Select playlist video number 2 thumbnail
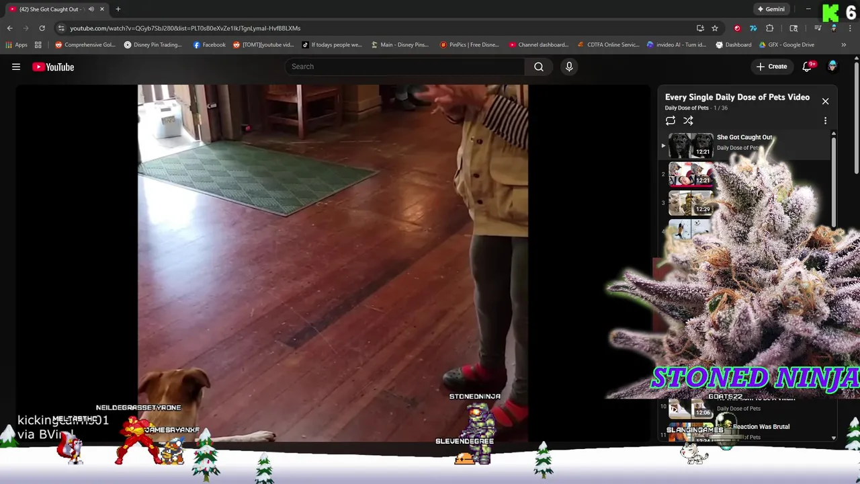Screen dimensions: 860x484 coord(691,175)
